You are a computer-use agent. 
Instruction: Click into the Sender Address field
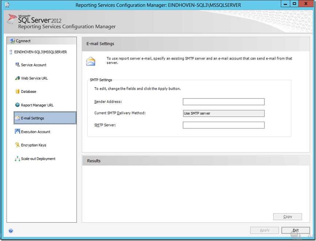(x=224, y=102)
